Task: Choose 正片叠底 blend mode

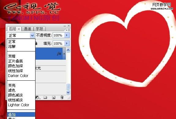Action: click(16, 61)
